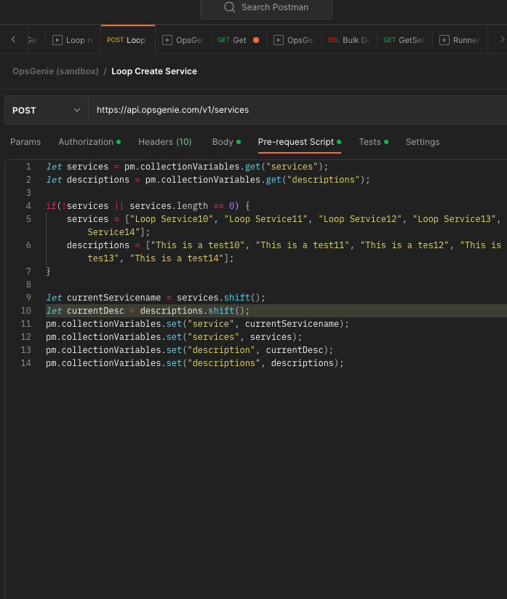The image size is (507, 599).
Task: Click the orange unsaved dot on Get tab
Action: [x=256, y=40]
